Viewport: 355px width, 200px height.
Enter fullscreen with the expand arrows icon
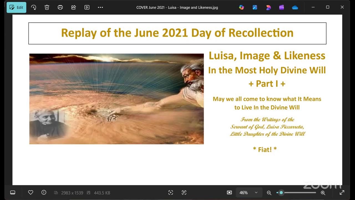click(x=342, y=192)
